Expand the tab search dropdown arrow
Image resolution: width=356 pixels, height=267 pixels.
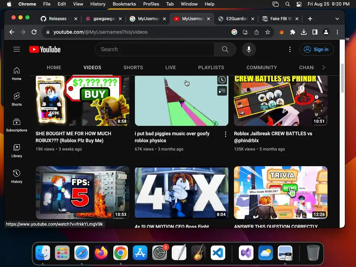click(337, 19)
